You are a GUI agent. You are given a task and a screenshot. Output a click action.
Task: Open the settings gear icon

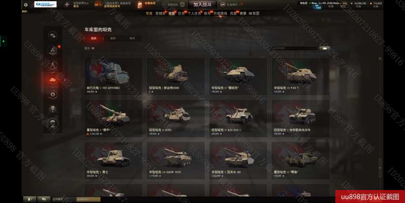[26, 4]
